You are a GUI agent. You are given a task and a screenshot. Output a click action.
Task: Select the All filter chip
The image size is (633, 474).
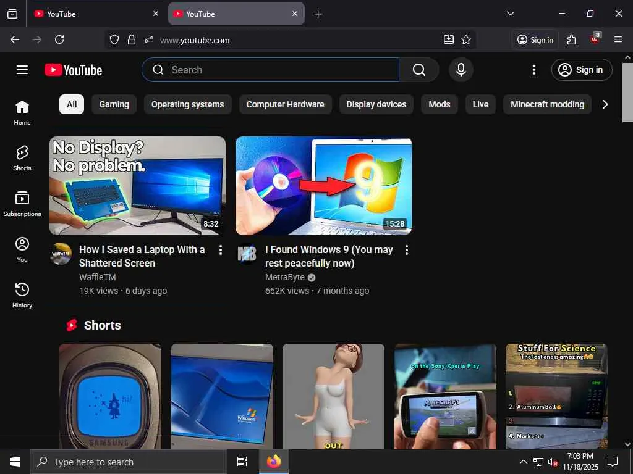point(72,104)
